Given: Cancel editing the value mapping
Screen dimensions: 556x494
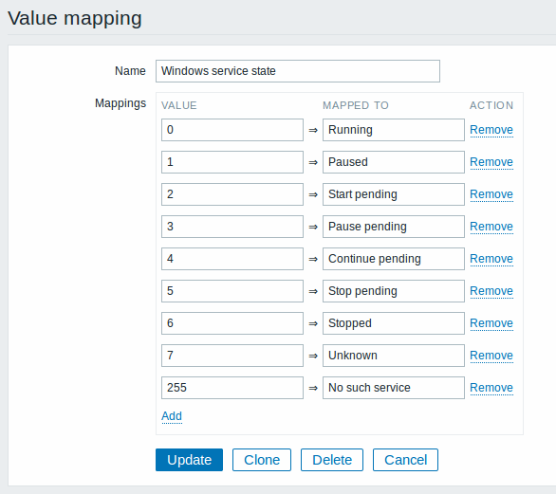Looking at the screenshot, I should [405, 460].
